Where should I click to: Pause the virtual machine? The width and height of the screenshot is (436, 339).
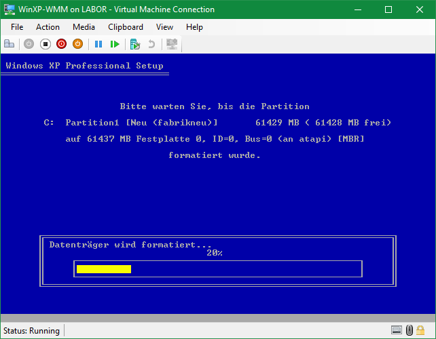(x=98, y=44)
